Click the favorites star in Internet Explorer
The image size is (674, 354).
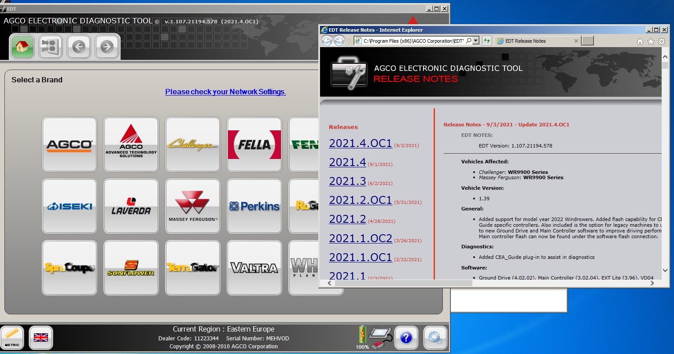[x=651, y=41]
